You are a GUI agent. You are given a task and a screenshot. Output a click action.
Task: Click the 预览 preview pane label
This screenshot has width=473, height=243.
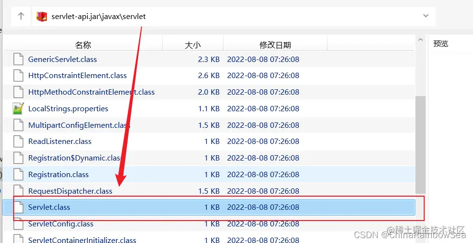(441, 44)
